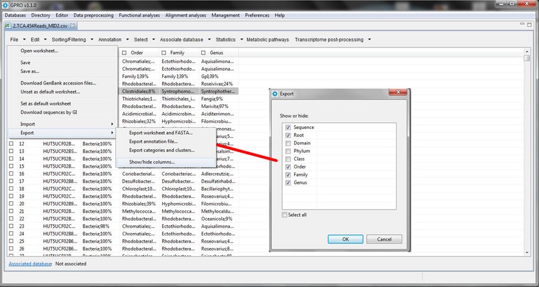Image resolution: width=539 pixels, height=287 pixels.
Task: Tick the Select all checkbox
Action: [285, 215]
